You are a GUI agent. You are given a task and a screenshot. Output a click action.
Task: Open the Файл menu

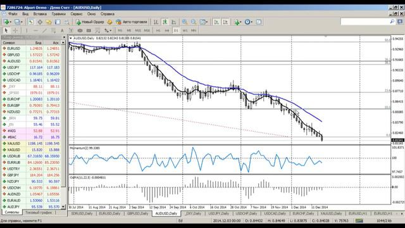click(x=13, y=14)
